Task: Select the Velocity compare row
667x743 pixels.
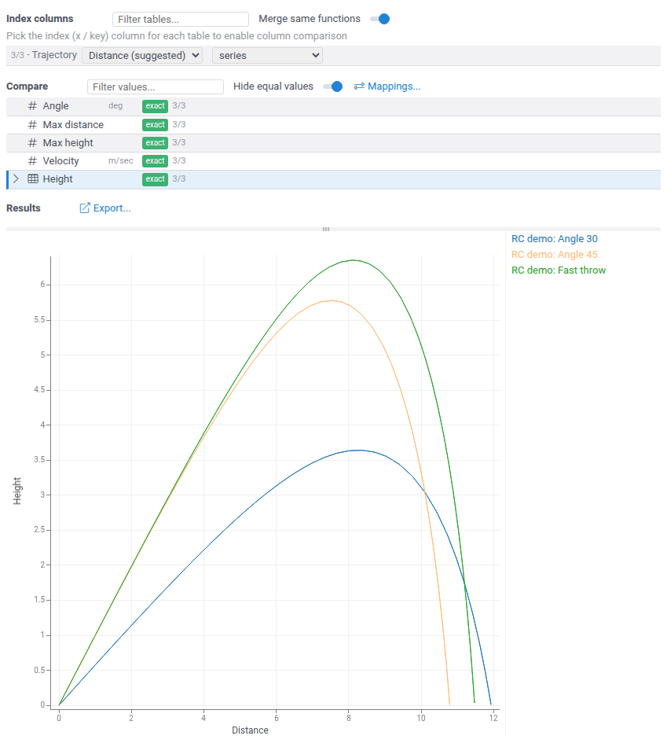Action: point(333,161)
